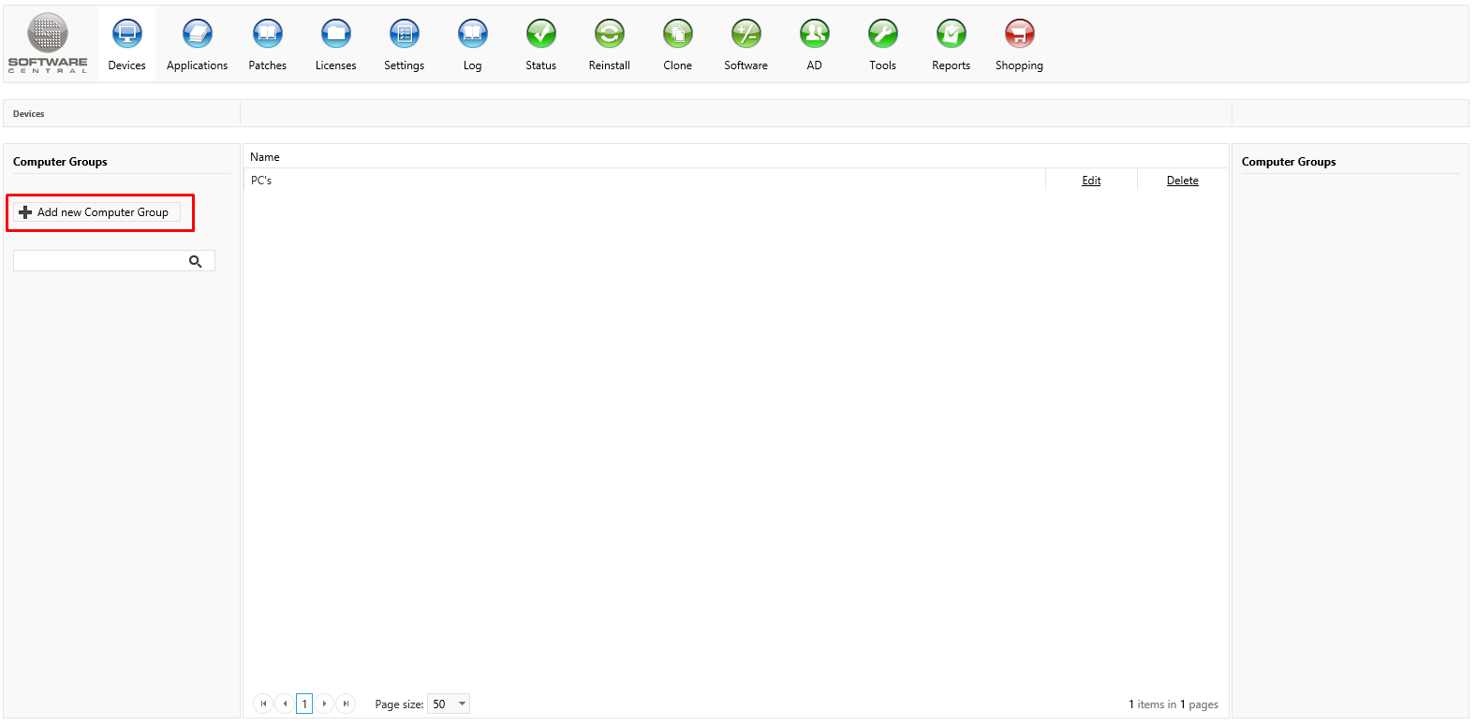This screenshot has width=1476, height=726.
Task: Click Add new Computer Group button
Action: [97, 212]
